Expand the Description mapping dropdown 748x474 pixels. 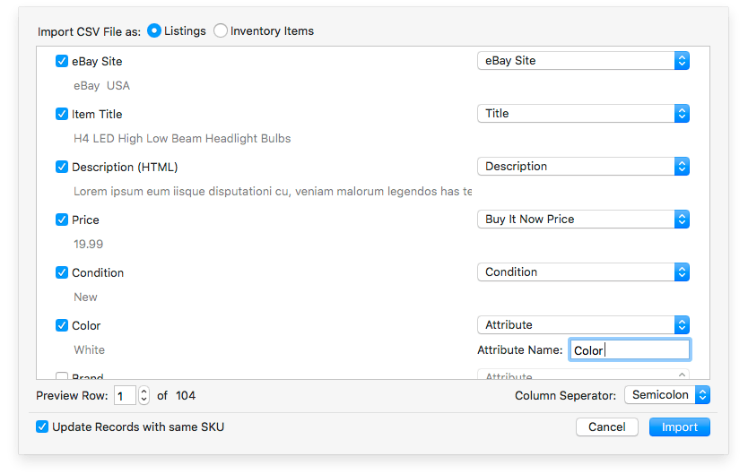pyautogui.click(x=583, y=167)
